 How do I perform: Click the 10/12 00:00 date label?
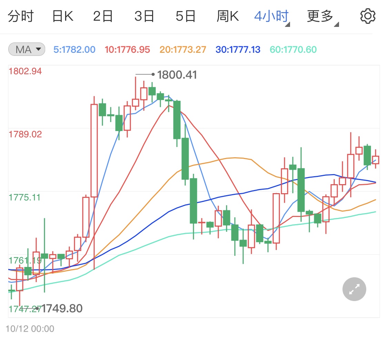click(x=30, y=329)
